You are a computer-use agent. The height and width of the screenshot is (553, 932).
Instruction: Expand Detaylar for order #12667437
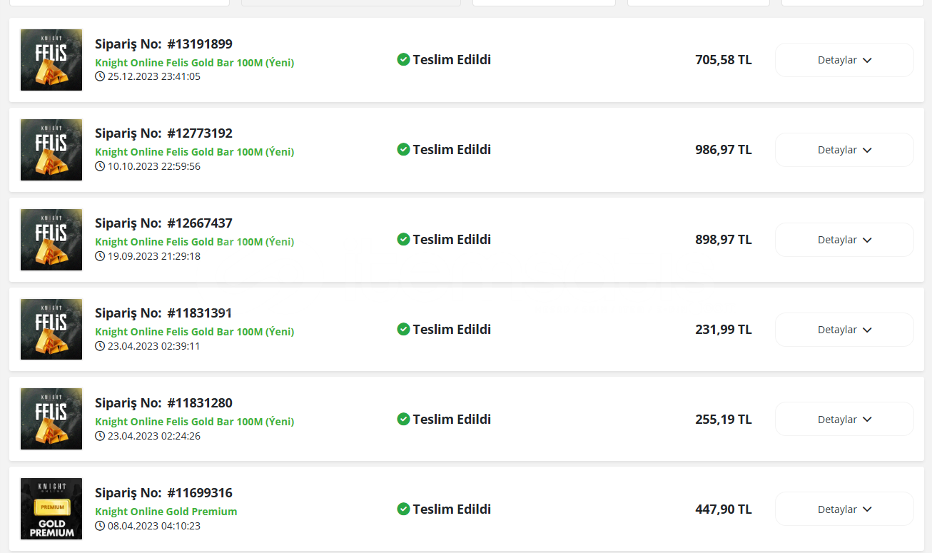click(x=844, y=240)
